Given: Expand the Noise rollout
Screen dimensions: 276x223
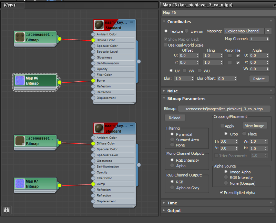Looking at the screenshot, I should pyautogui.click(x=164, y=91).
